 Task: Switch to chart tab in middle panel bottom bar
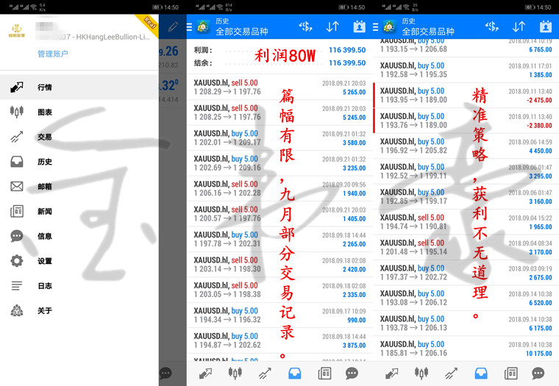click(x=235, y=373)
